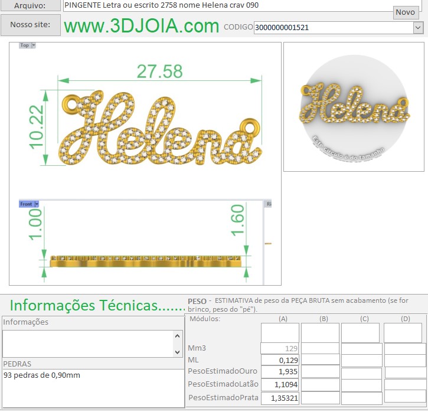Select the front side view pendant image
428x412 pixels.
[145, 261]
